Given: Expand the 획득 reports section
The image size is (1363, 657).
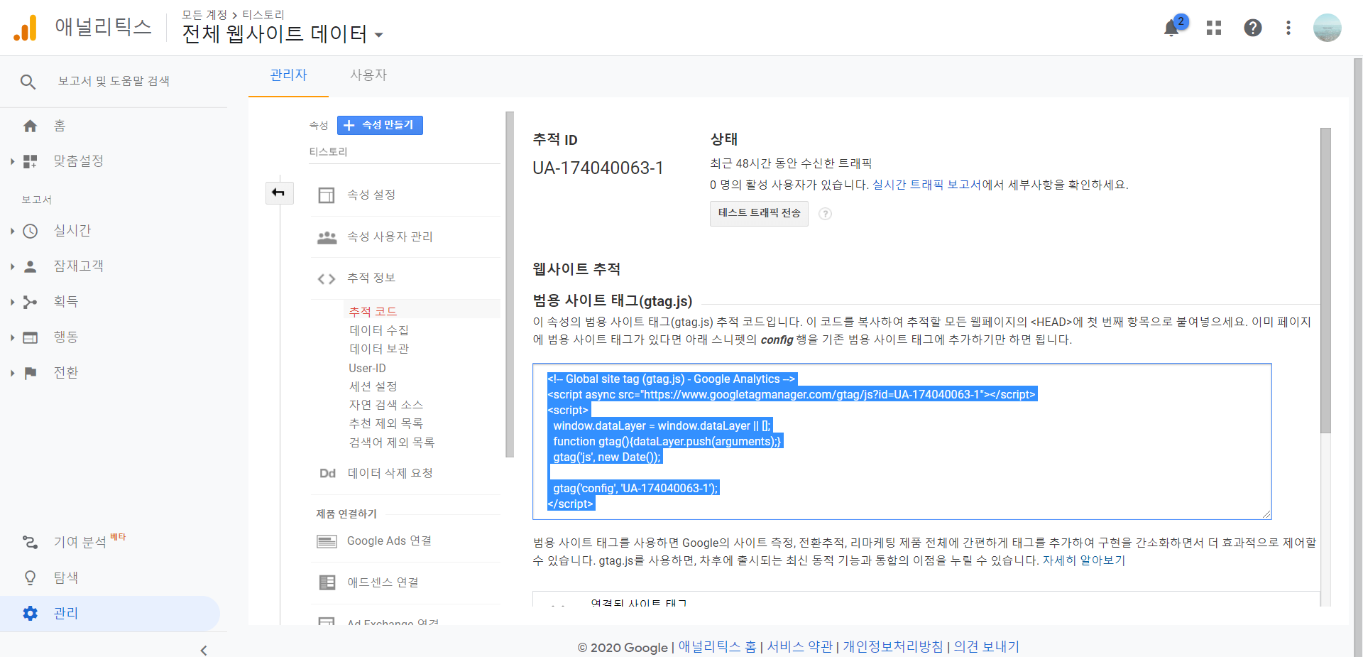Looking at the screenshot, I should 12,302.
